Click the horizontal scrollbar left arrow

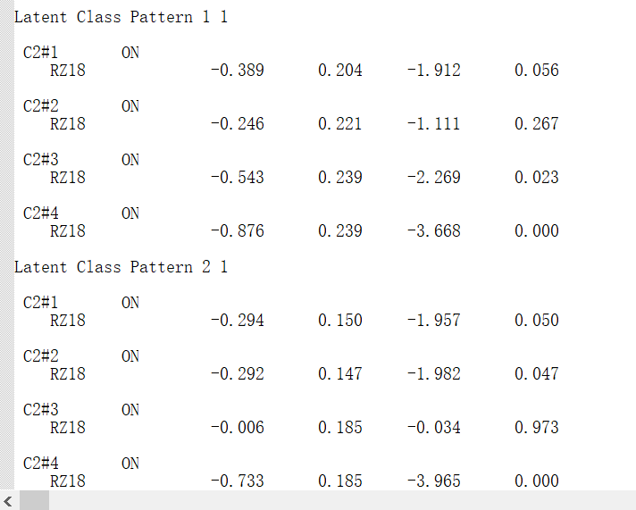(9, 500)
